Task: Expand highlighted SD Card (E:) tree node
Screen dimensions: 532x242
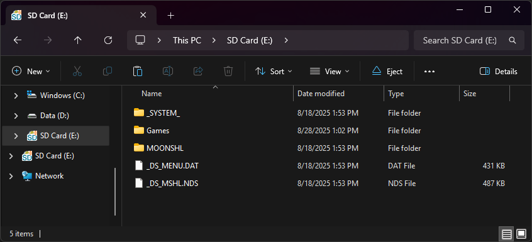Action: (16, 136)
